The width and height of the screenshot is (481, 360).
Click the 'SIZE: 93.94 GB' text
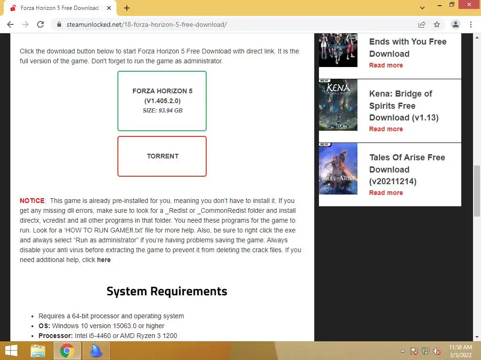[163, 111]
